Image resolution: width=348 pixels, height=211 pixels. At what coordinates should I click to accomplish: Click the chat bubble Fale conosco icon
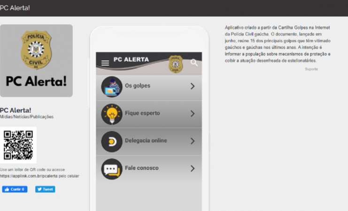coord(112,169)
